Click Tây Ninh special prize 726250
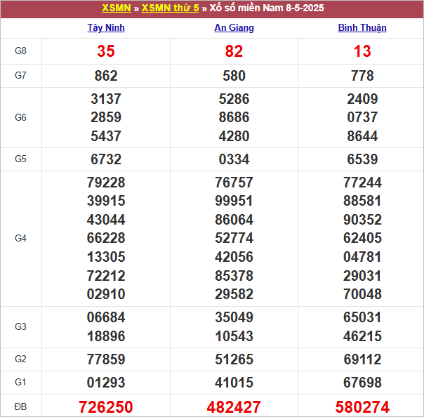Viewport: 424px width, 417px height. point(106,407)
